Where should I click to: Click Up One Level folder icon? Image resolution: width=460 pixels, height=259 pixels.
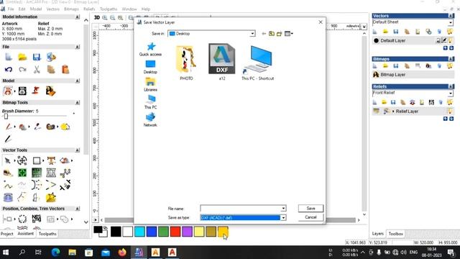point(272,34)
